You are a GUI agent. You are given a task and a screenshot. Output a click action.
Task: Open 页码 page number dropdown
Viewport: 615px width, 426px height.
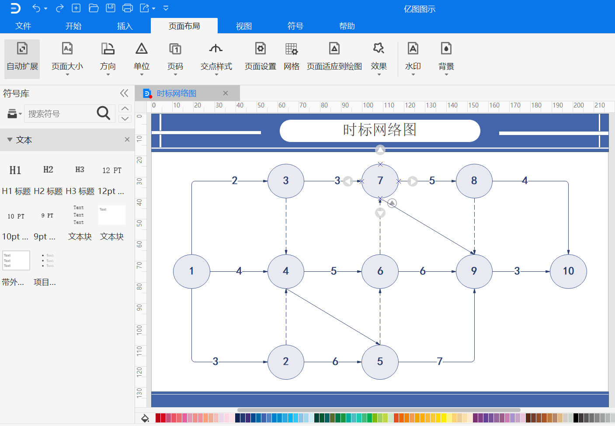175,59
